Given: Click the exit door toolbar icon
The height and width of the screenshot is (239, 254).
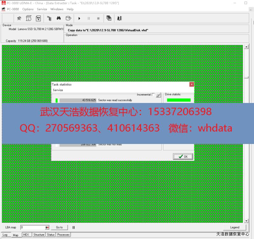Looking at the screenshot, I should coord(119,18).
